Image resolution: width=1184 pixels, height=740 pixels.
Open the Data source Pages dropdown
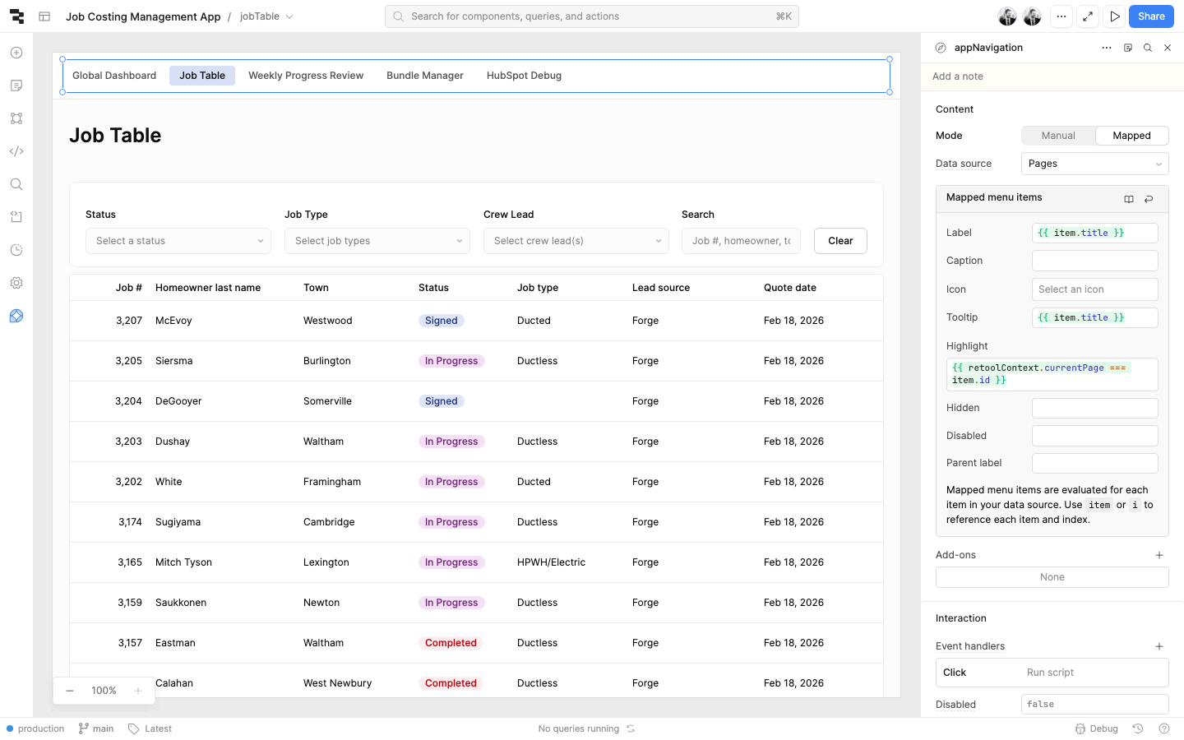[1094, 164]
